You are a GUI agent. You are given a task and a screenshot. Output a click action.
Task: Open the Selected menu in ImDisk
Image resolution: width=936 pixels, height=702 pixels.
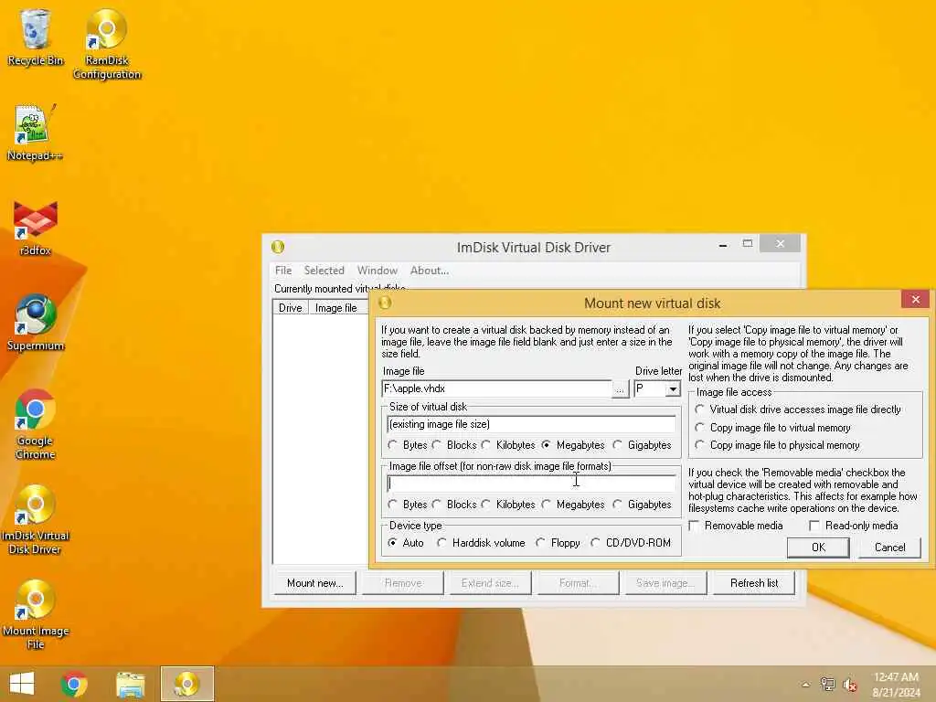pyautogui.click(x=324, y=271)
